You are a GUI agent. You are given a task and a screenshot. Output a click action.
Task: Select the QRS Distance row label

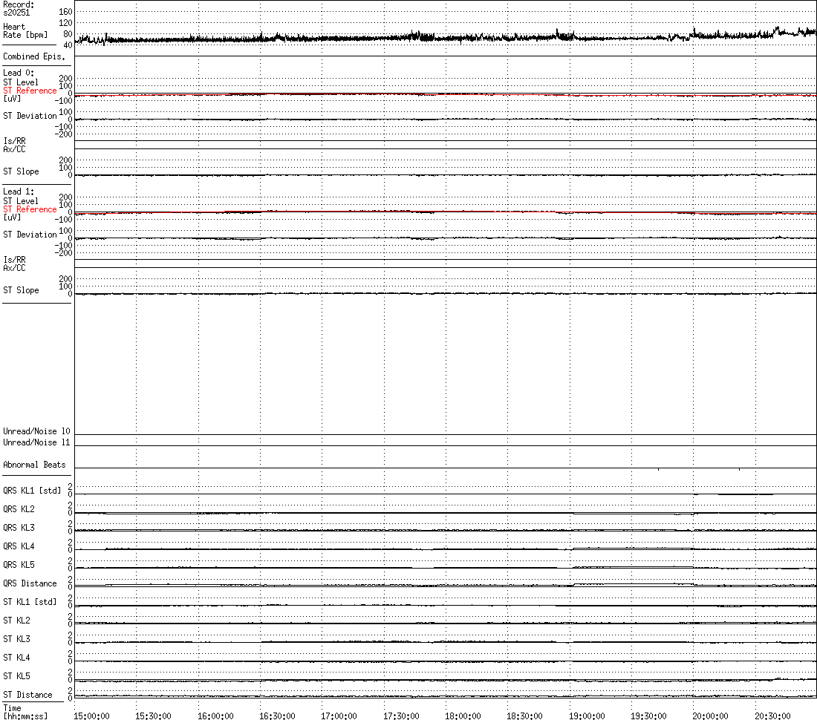[x=30, y=583]
